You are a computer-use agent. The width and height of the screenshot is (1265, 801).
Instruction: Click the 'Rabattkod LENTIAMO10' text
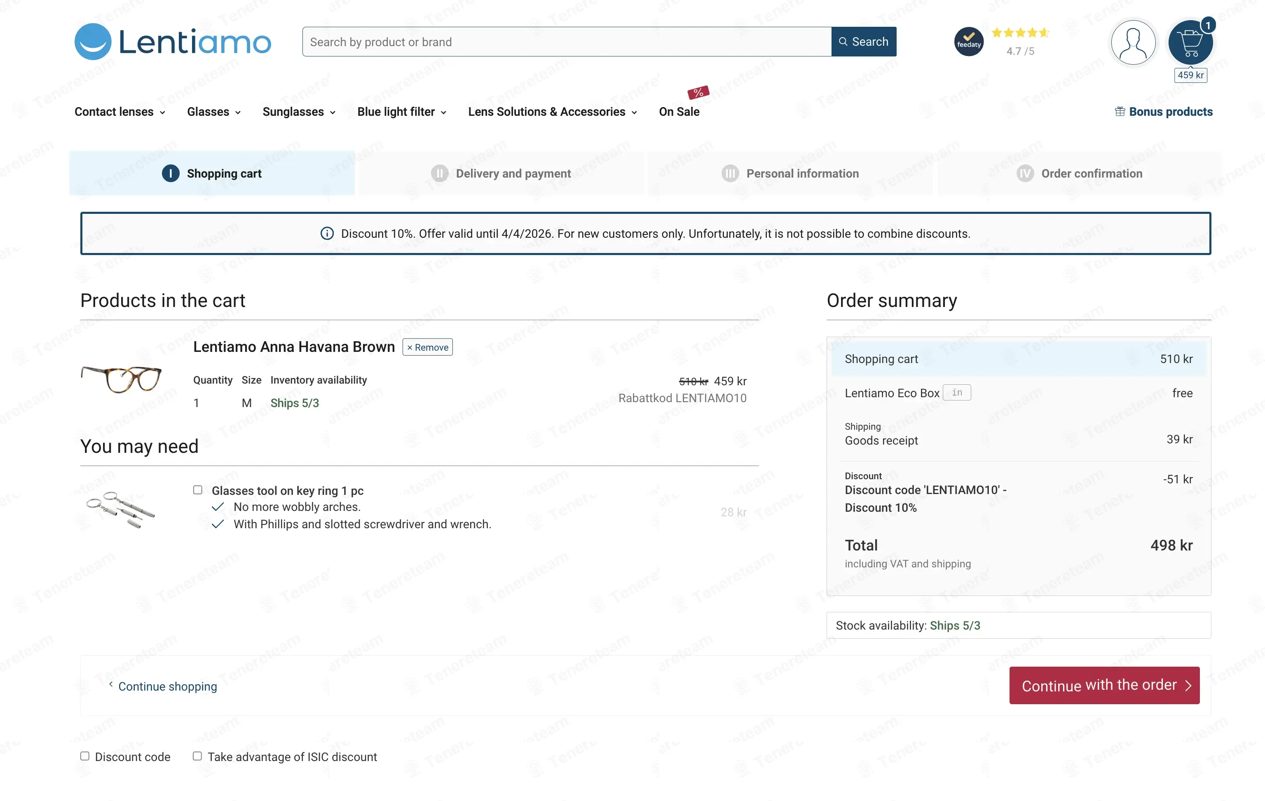pos(682,398)
